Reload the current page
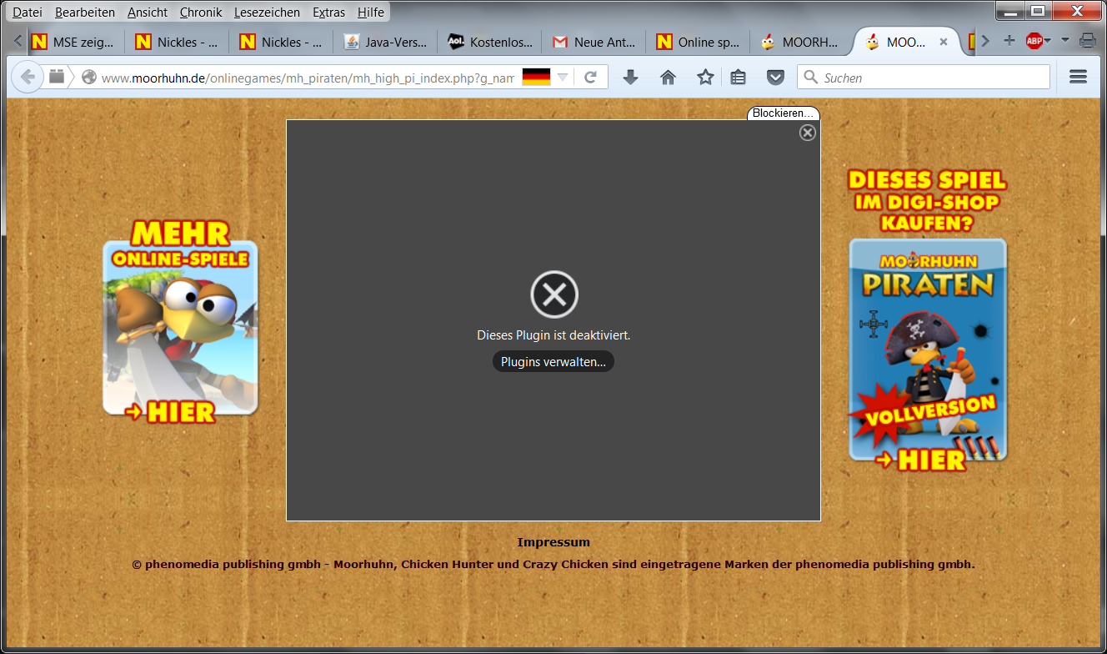The image size is (1107, 654). click(x=590, y=78)
